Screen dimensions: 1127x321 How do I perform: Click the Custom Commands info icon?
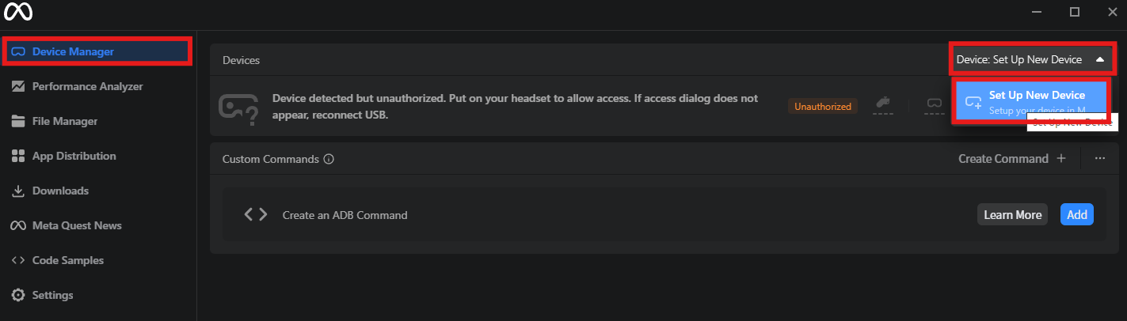tap(329, 159)
